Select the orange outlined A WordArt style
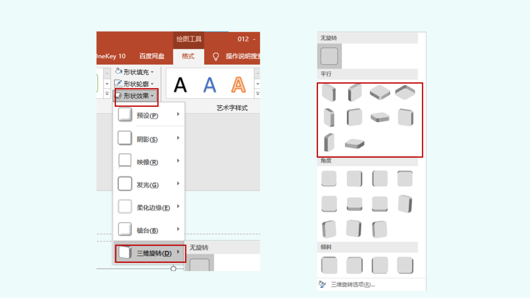Screen dimensions: 530x298 coord(238,85)
